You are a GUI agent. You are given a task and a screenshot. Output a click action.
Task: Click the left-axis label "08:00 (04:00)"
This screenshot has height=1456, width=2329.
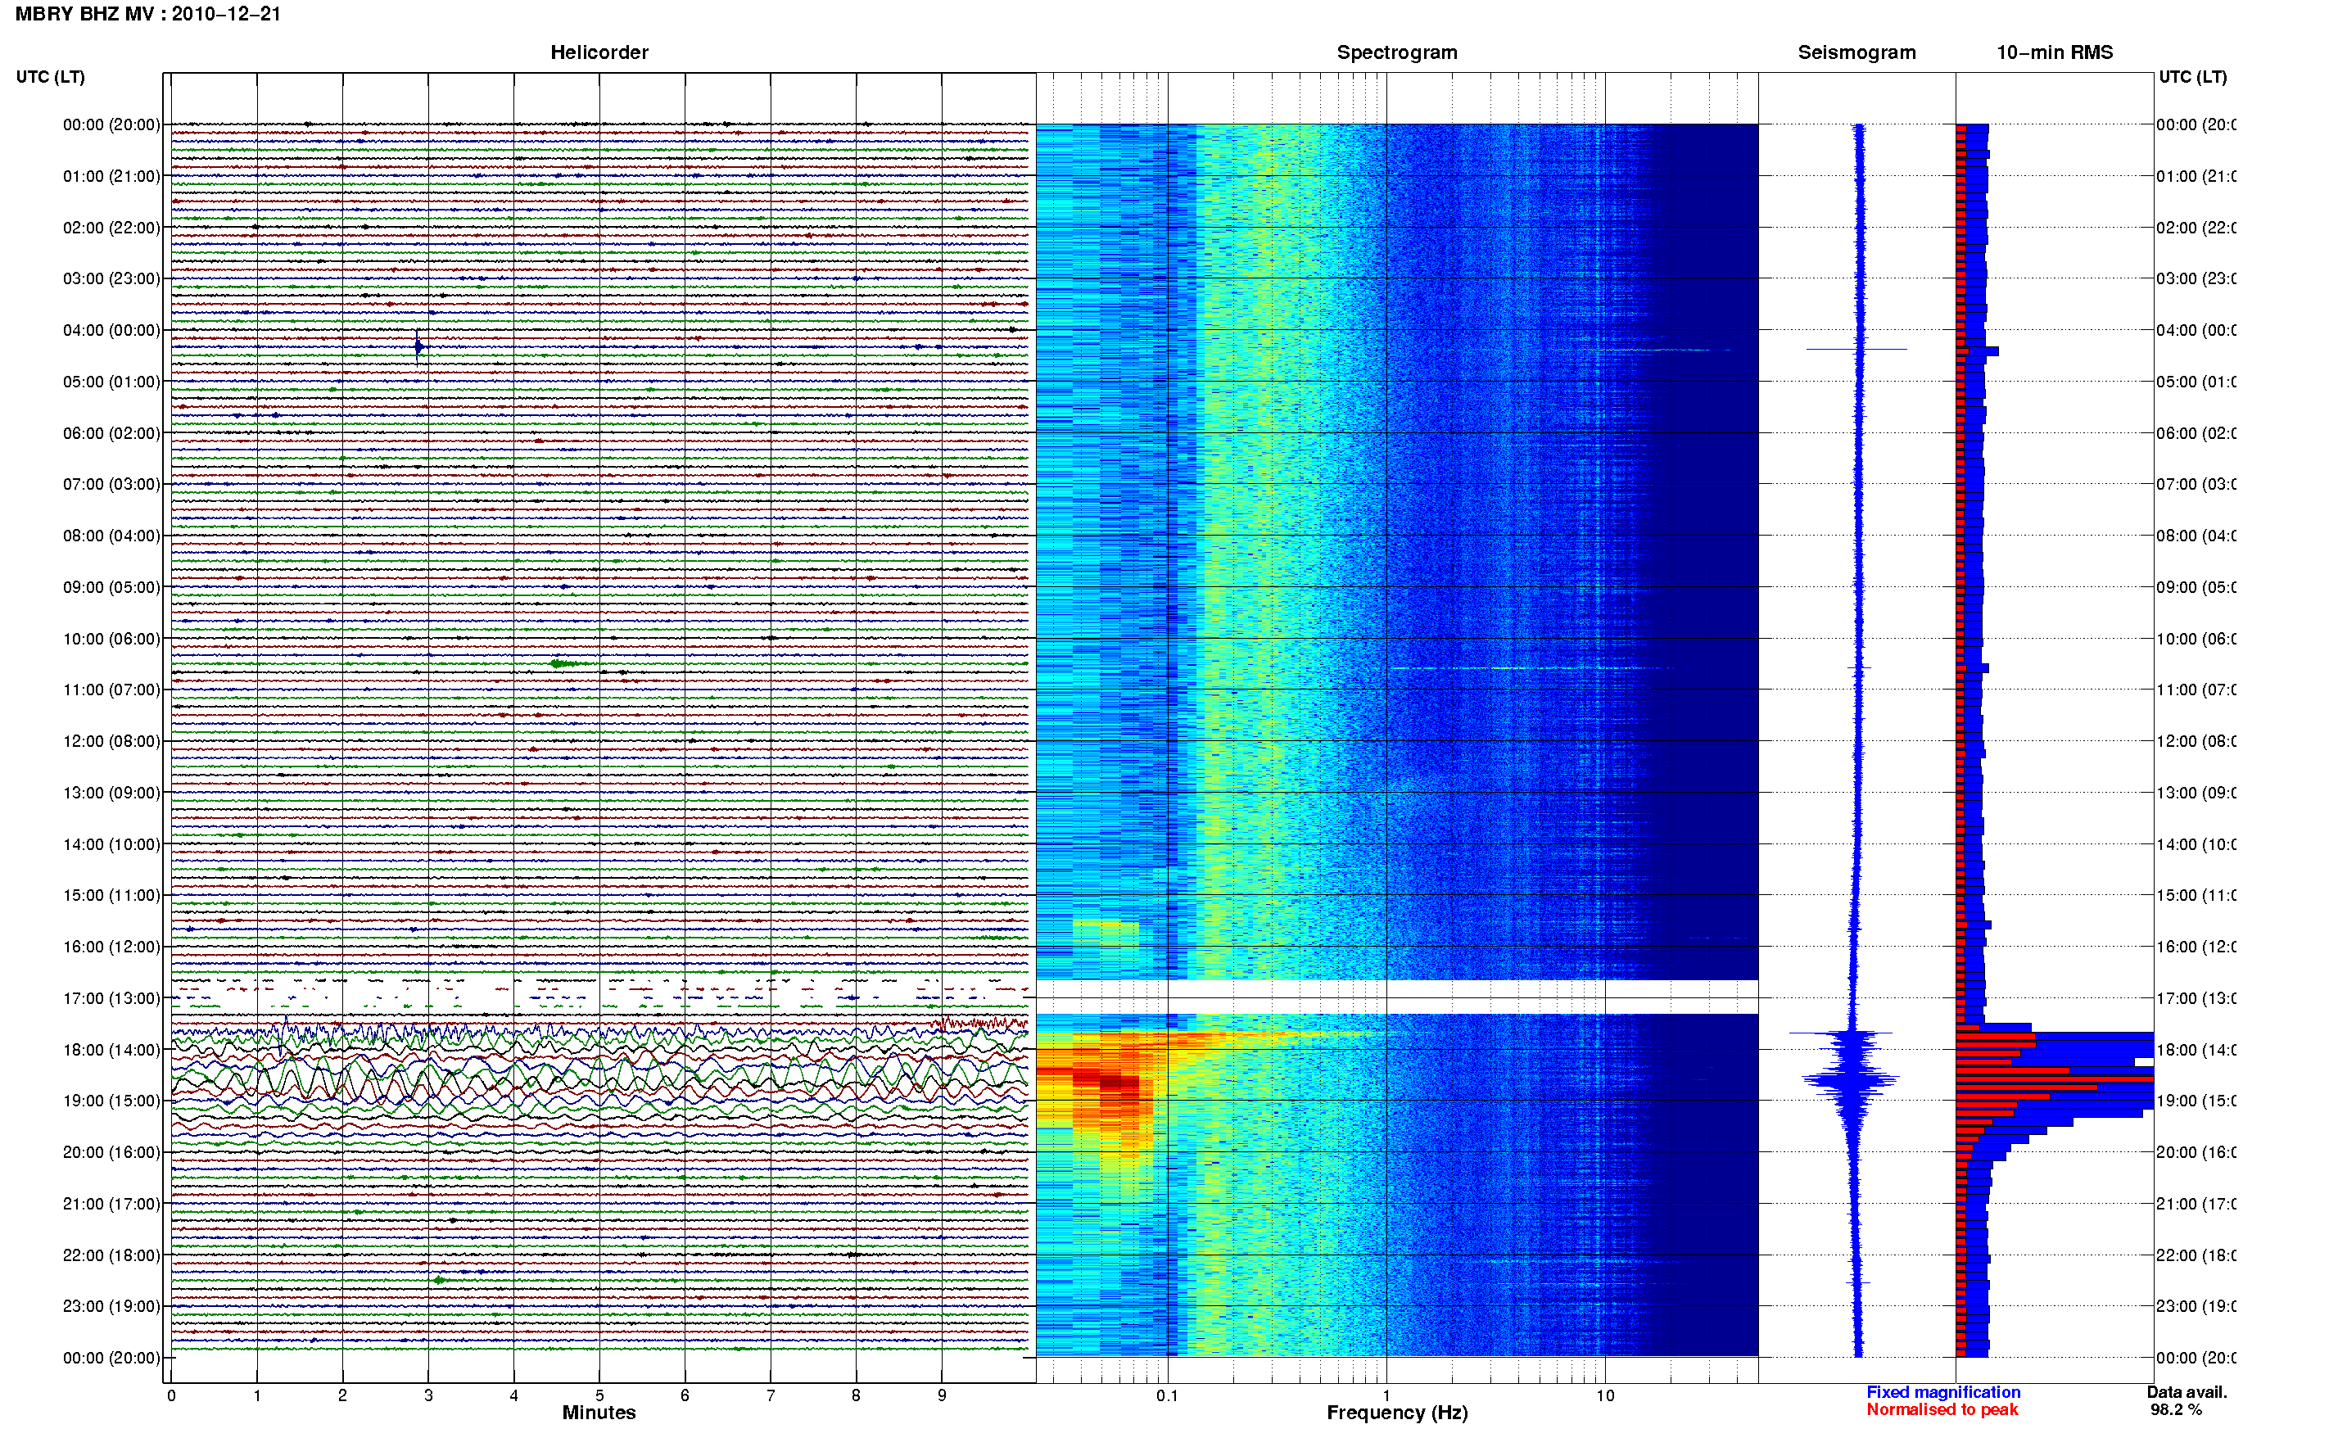111,536
